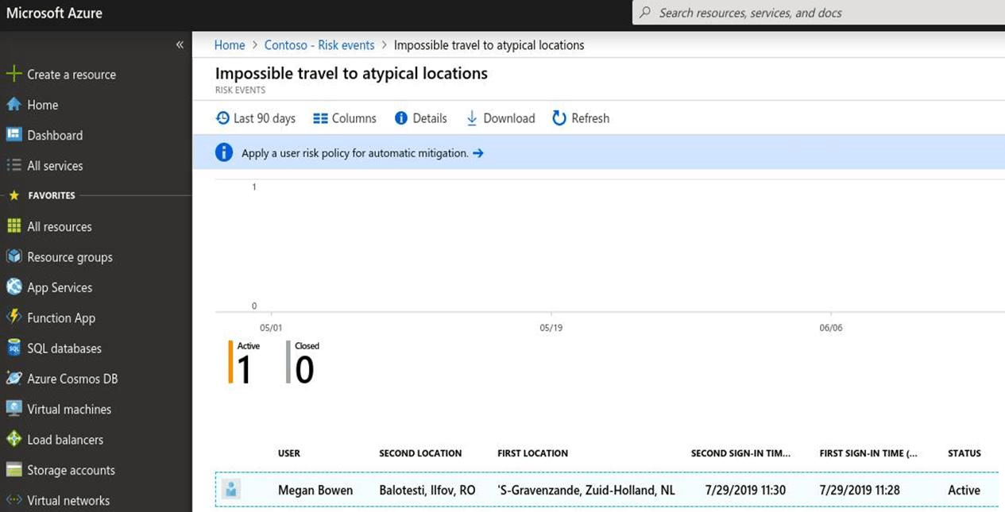Open Virtual machines from sidebar
Screen dimensions: 1005x512
(x=69, y=409)
